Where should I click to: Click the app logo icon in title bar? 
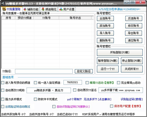(3, 3)
